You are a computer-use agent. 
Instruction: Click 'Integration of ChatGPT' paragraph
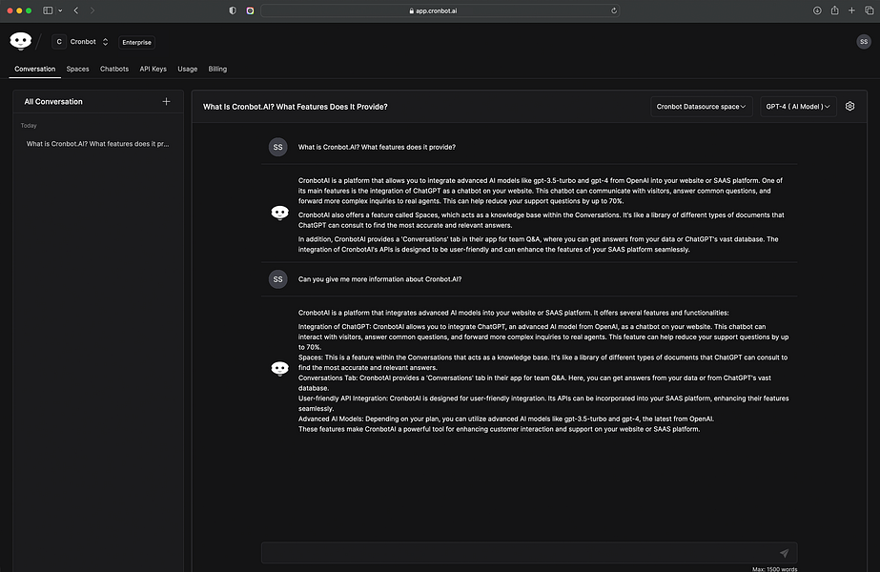[x=543, y=337]
